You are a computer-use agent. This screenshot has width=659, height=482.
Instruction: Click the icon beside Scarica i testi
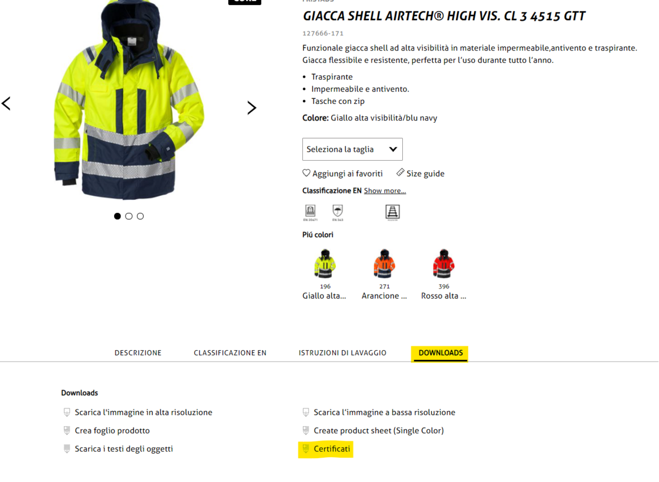click(67, 449)
